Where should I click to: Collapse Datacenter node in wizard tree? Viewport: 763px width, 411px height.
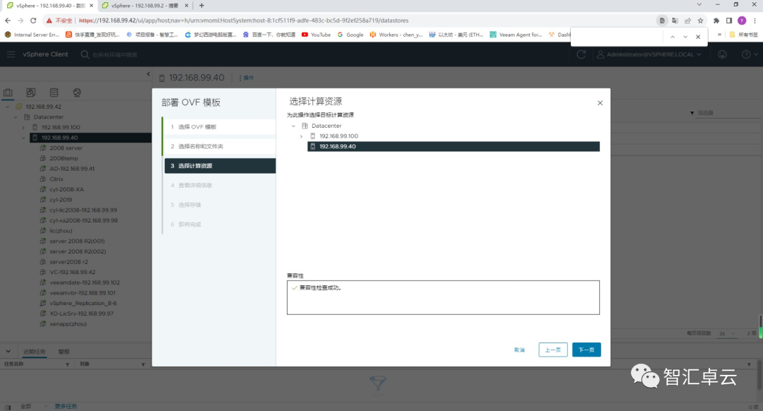pos(293,126)
